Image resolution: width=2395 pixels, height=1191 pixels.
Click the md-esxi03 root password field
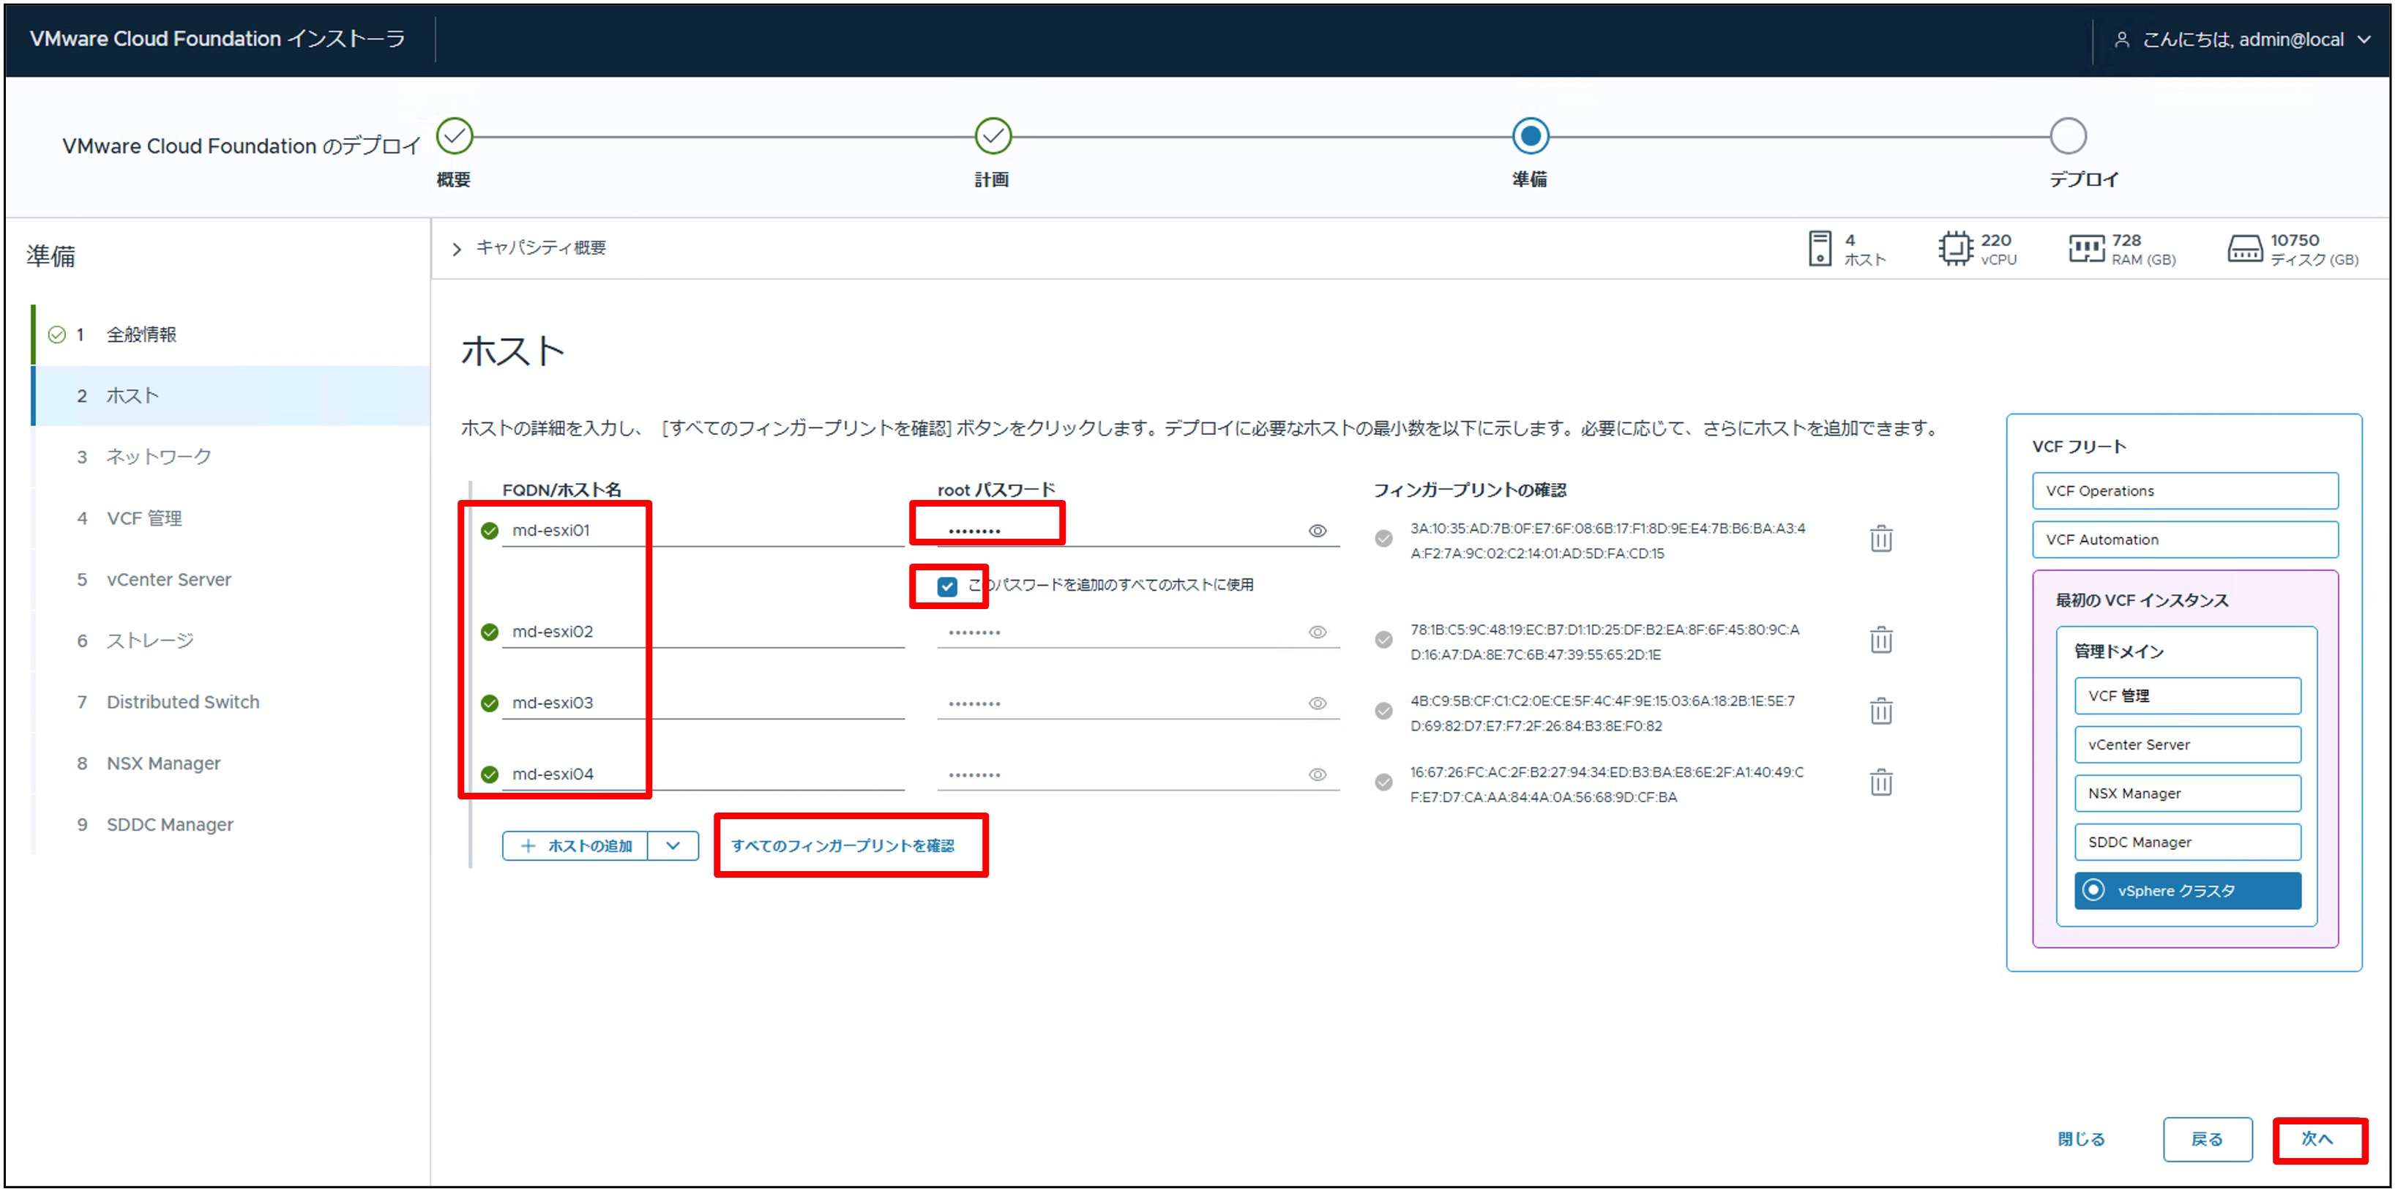pyautogui.click(x=1138, y=703)
